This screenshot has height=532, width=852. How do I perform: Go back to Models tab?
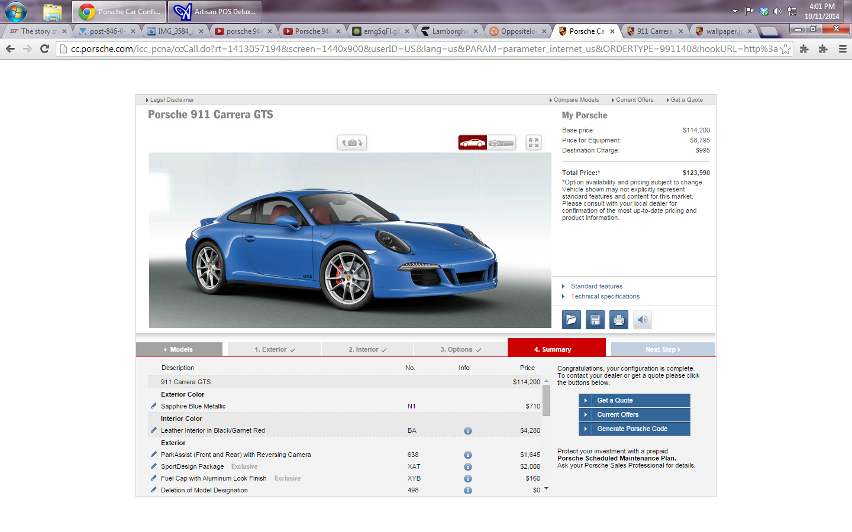[x=179, y=349]
